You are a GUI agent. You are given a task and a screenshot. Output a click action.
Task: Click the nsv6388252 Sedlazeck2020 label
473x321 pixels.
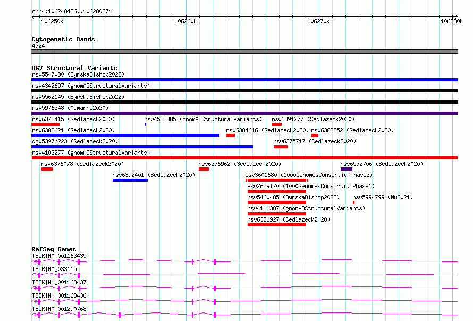(352, 130)
